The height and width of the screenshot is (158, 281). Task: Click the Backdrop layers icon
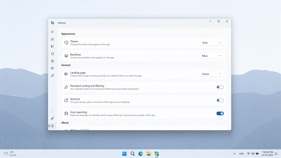pyautogui.click(x=66, y=56)
